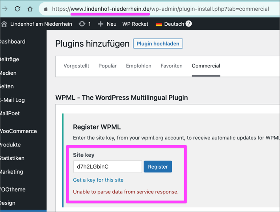280x212 pixels.
Task: Click the Plugins hinzufügen heading
Action: tap(92, 43)
